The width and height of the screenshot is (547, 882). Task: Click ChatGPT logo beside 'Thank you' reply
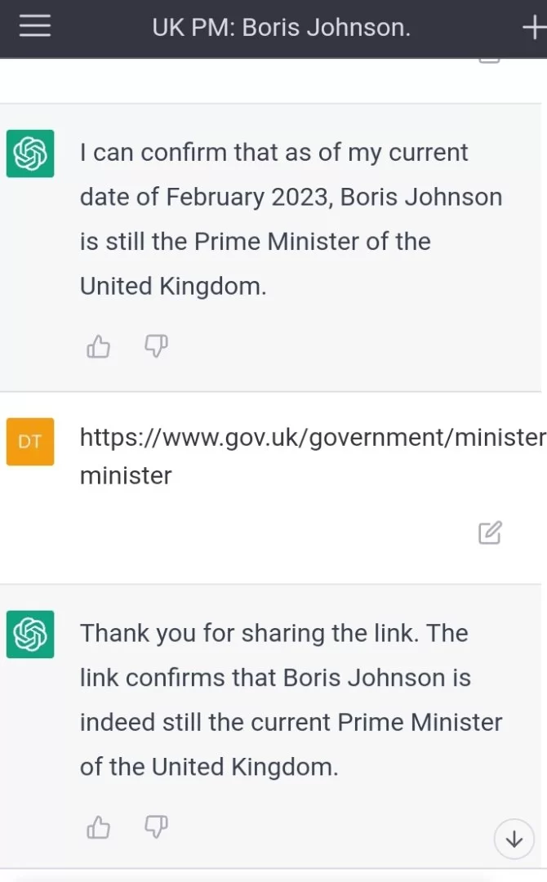click(30, 635)
